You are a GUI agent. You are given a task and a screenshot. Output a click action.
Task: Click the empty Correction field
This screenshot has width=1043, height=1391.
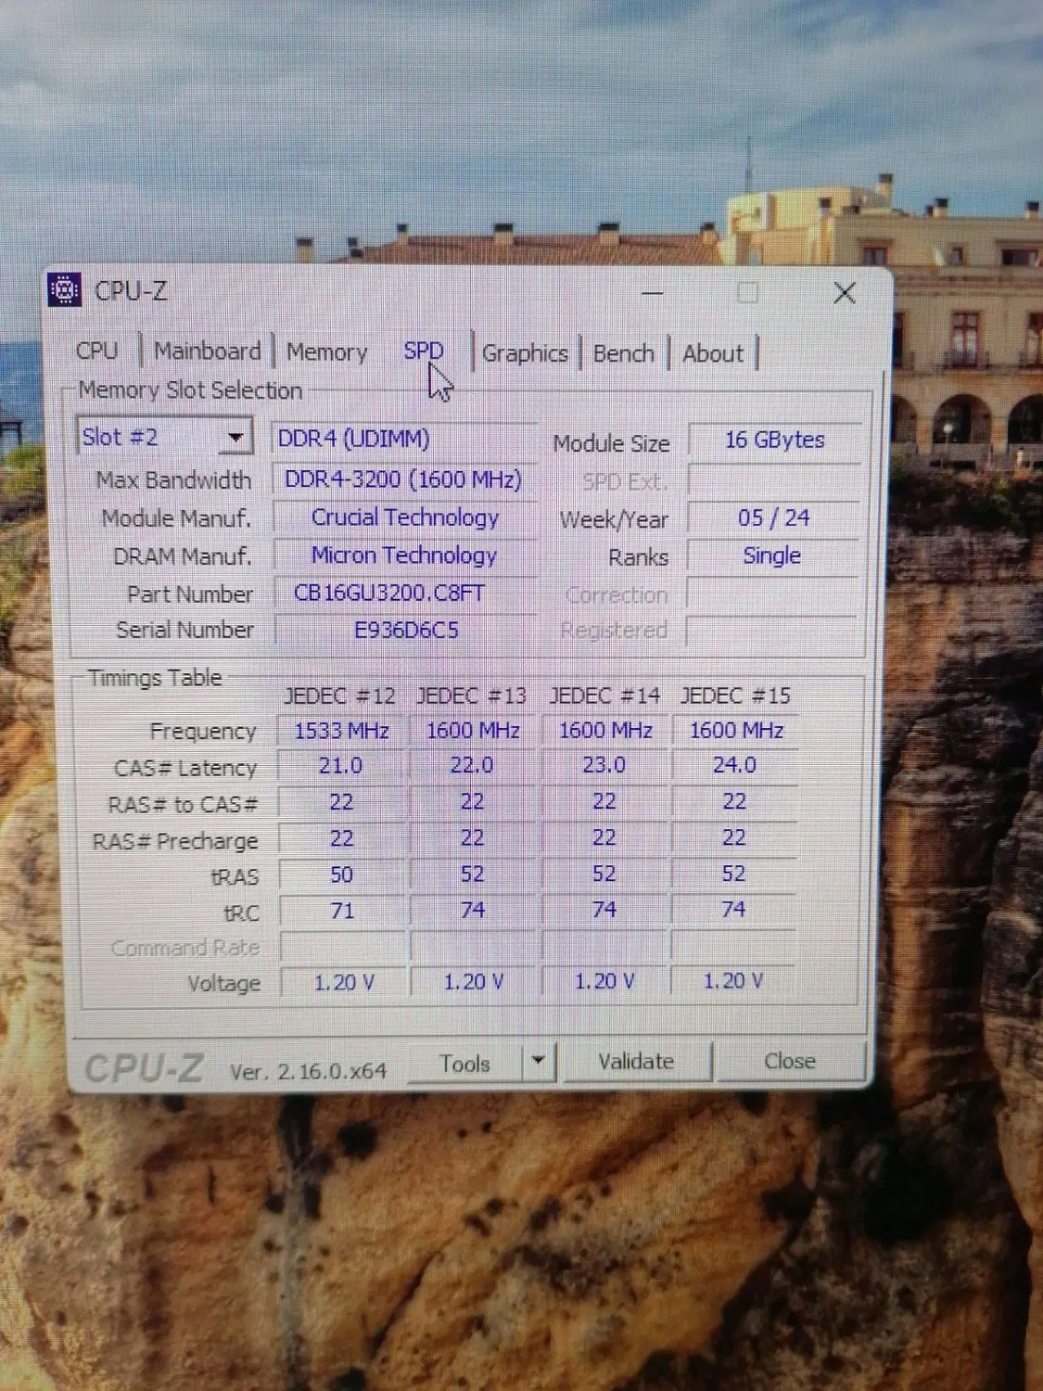(773, 593)
